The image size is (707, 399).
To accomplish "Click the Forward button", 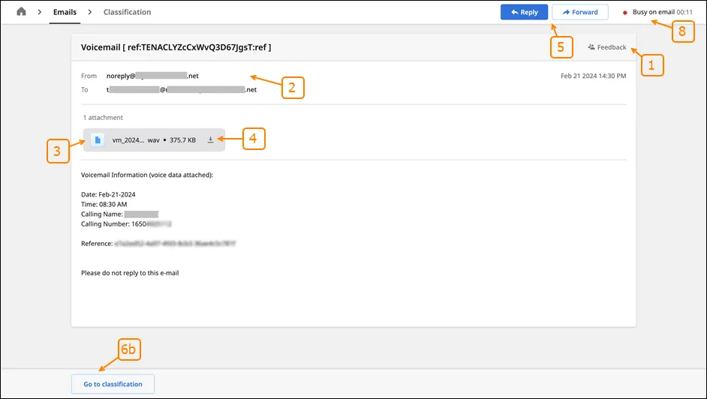I will [x=580, y=12].
